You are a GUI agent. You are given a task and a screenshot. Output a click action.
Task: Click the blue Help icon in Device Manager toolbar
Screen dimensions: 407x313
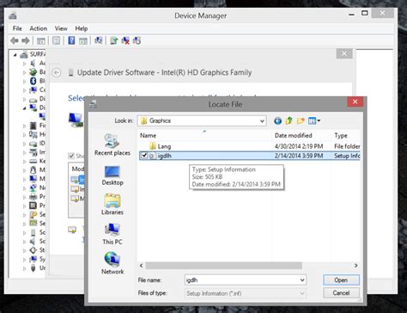(x=71, y=40)
